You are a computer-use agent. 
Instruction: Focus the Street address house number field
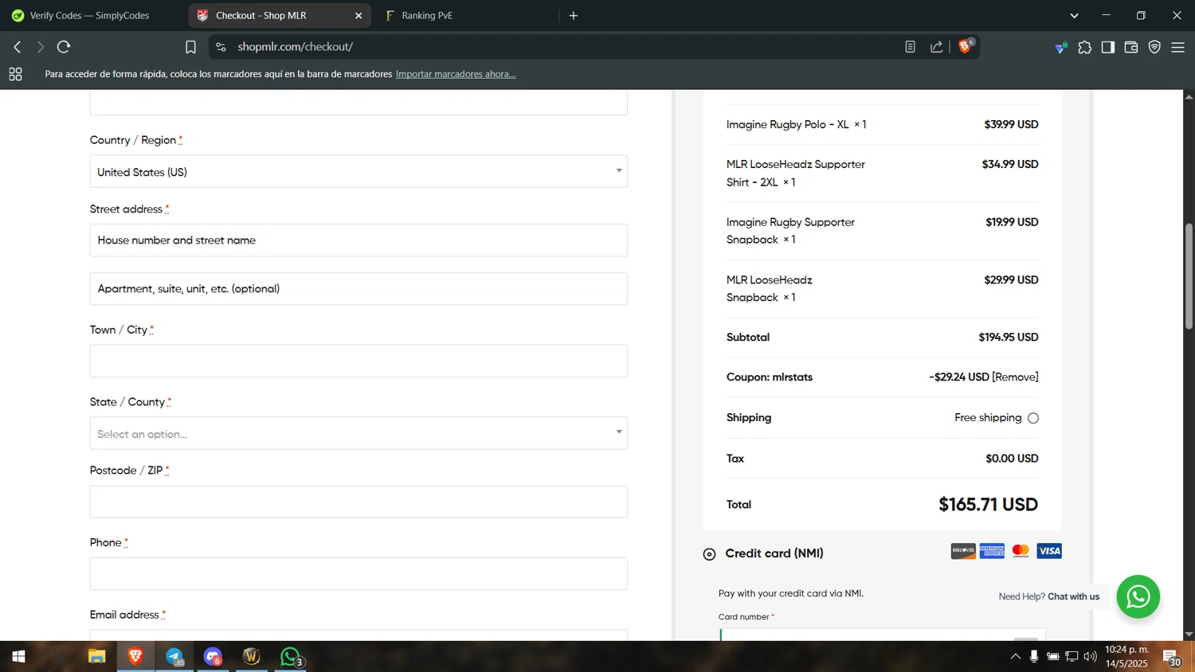[358, 240]
